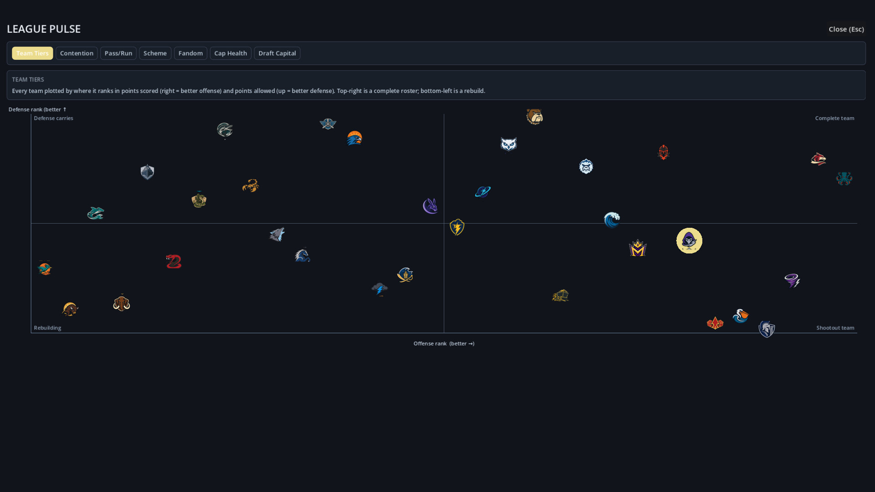
Task: Select the bulldog team logo
Action: tap(535, 117)
